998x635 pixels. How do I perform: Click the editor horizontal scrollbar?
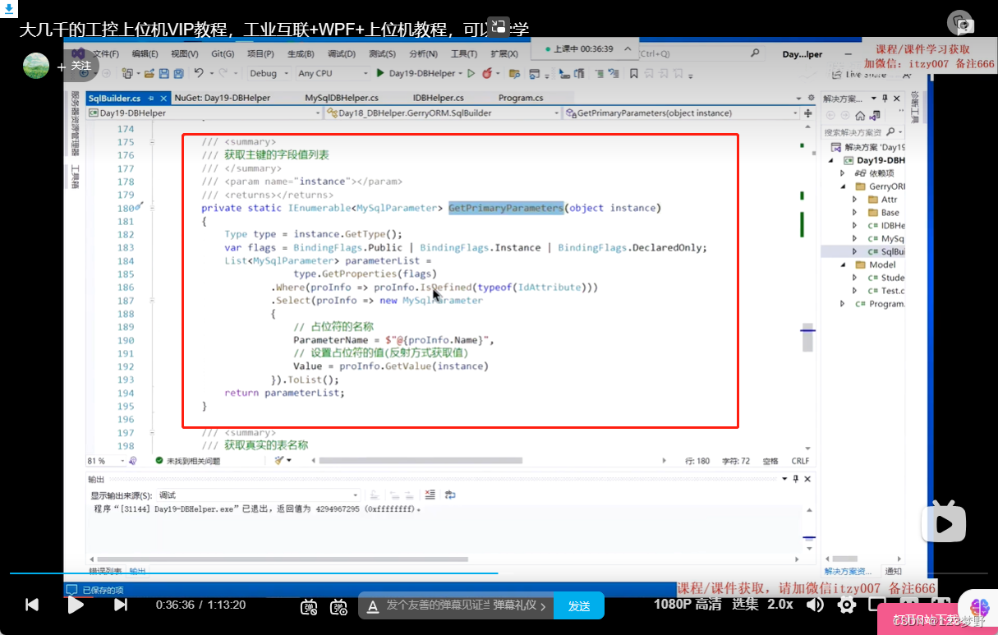coord(421,461)
